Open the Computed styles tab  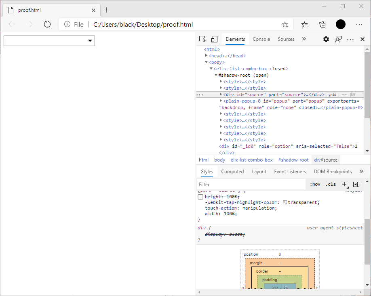pos(232,171)
